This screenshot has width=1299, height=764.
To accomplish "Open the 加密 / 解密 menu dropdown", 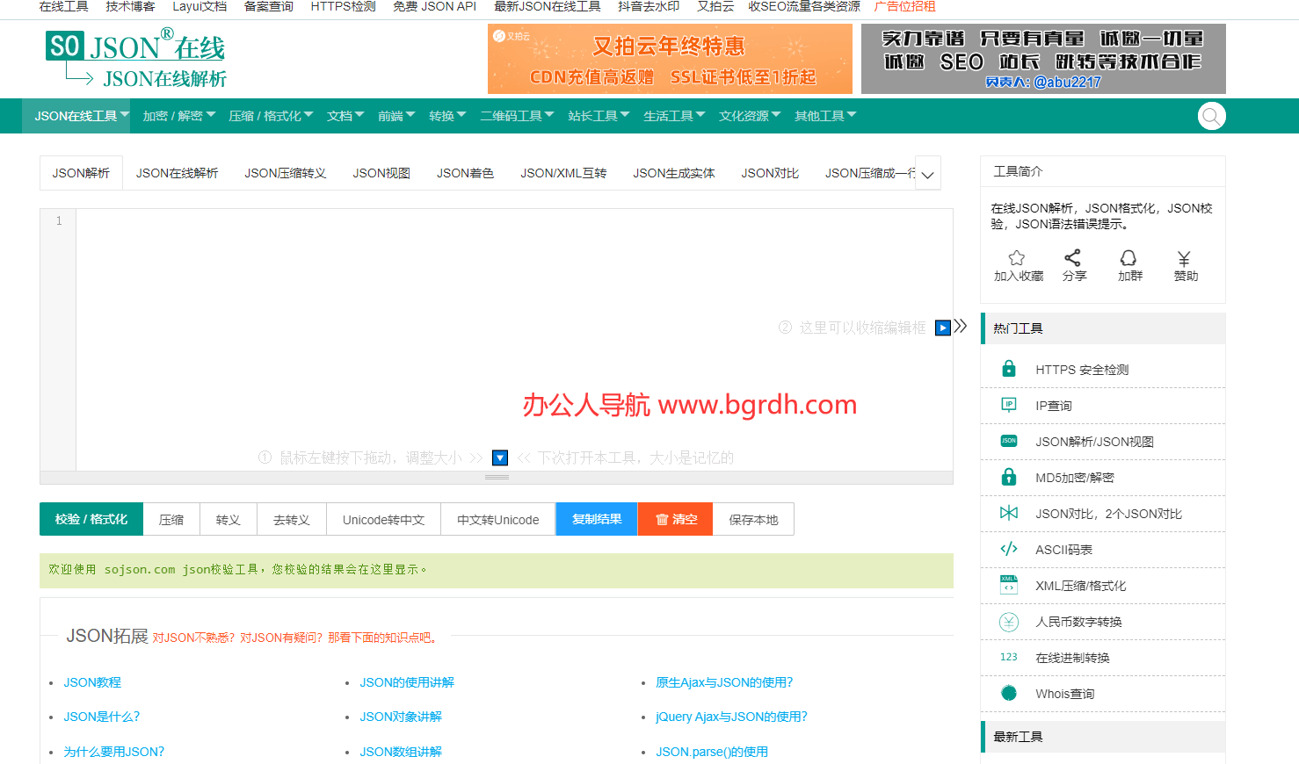I will 177,115.
